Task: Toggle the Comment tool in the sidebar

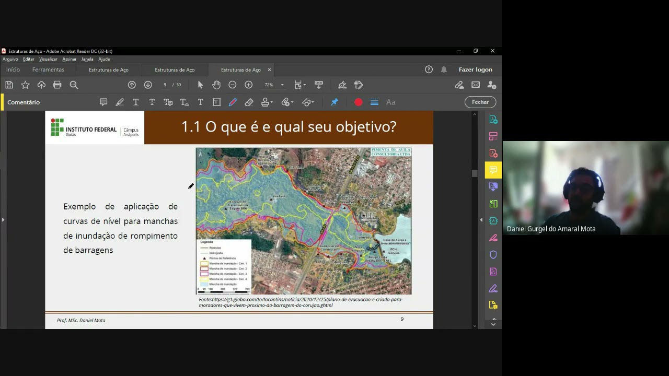Action: (x=493, y=170)
